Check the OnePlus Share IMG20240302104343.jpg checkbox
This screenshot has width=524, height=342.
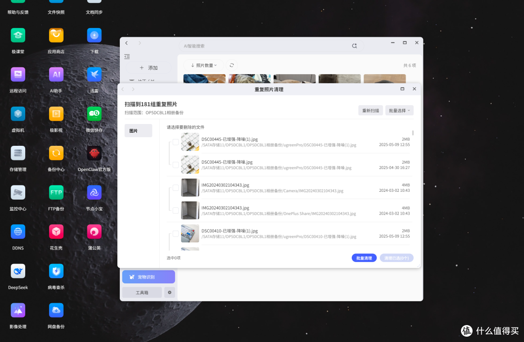point(176,211)
